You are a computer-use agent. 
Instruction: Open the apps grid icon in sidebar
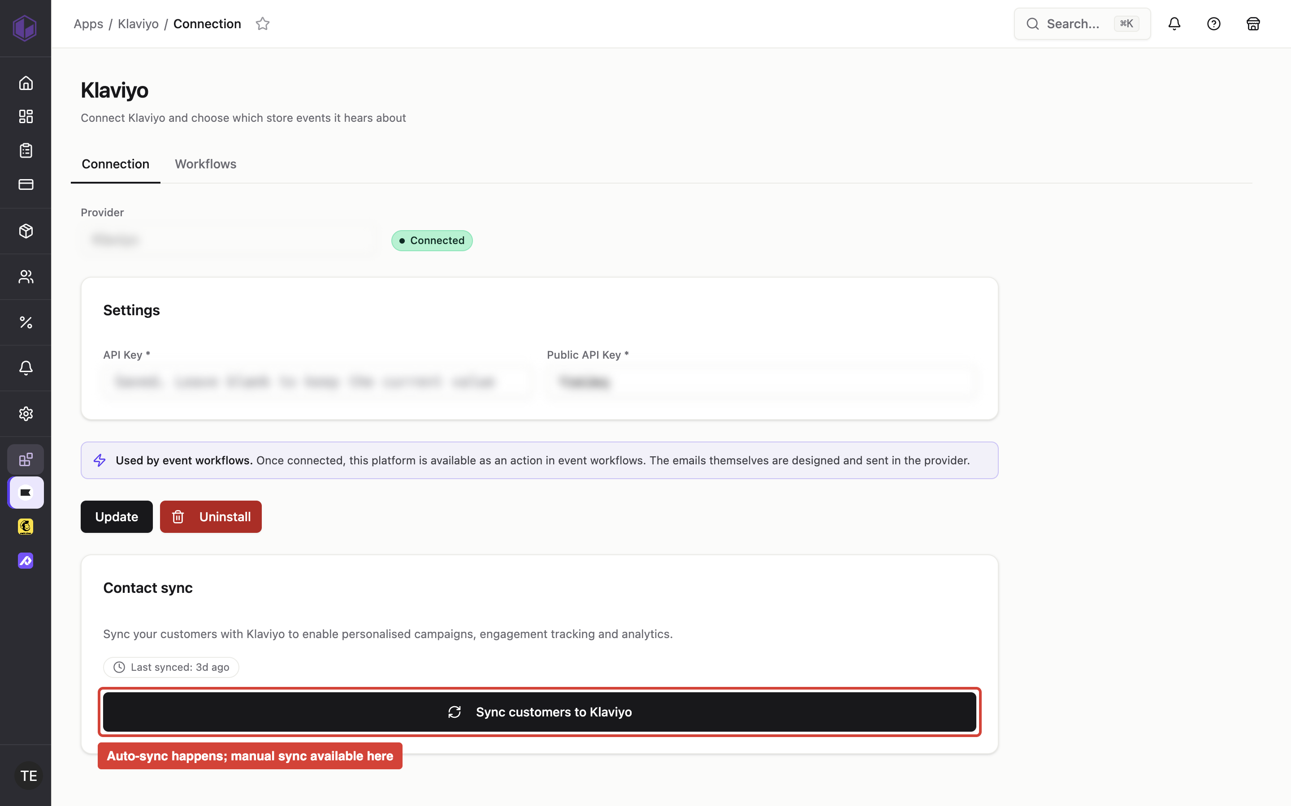[x=26, y=459]
